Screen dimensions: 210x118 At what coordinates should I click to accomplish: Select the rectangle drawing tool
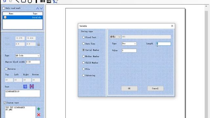click(x=24, y=1)
